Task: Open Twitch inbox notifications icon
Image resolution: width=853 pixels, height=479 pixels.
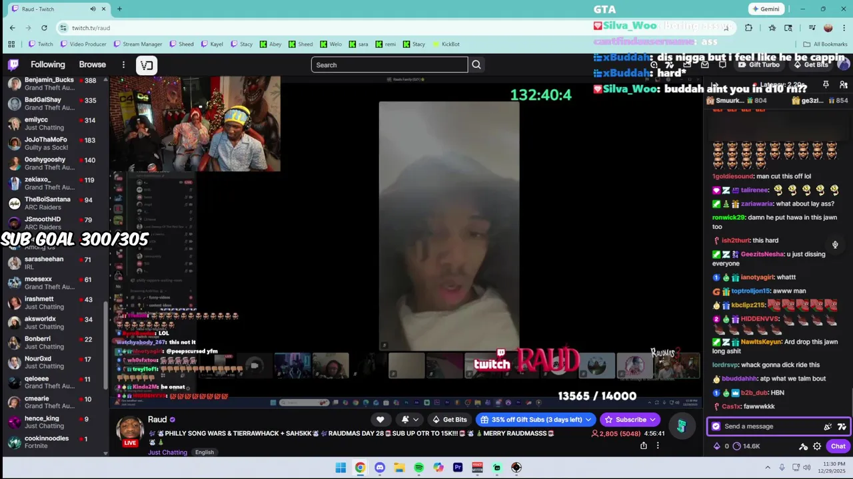Action: (705, 65)
